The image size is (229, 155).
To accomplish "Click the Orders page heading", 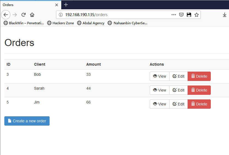I will 19,43.
